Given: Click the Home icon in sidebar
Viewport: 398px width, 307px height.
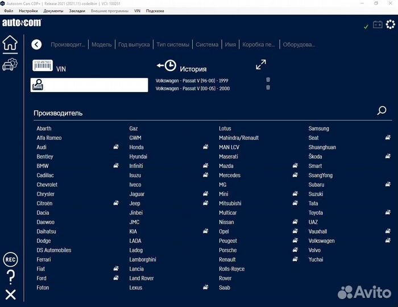Looking at the screenshot, I should click(x=10, y=43).
